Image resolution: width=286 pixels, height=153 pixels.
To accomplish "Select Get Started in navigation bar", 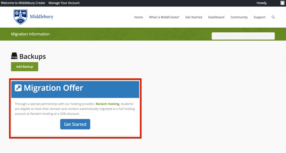I will click(194, 17).
